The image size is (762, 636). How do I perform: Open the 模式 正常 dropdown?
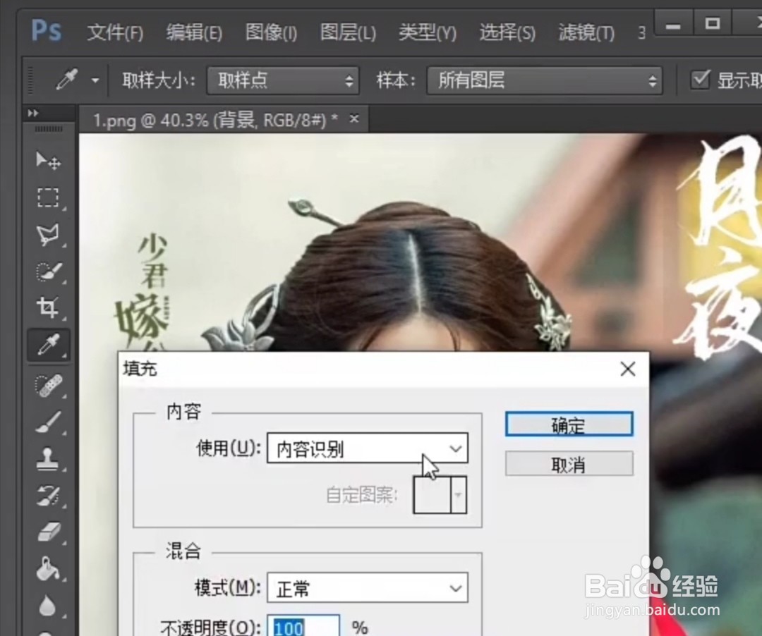(x=368, y=588)
